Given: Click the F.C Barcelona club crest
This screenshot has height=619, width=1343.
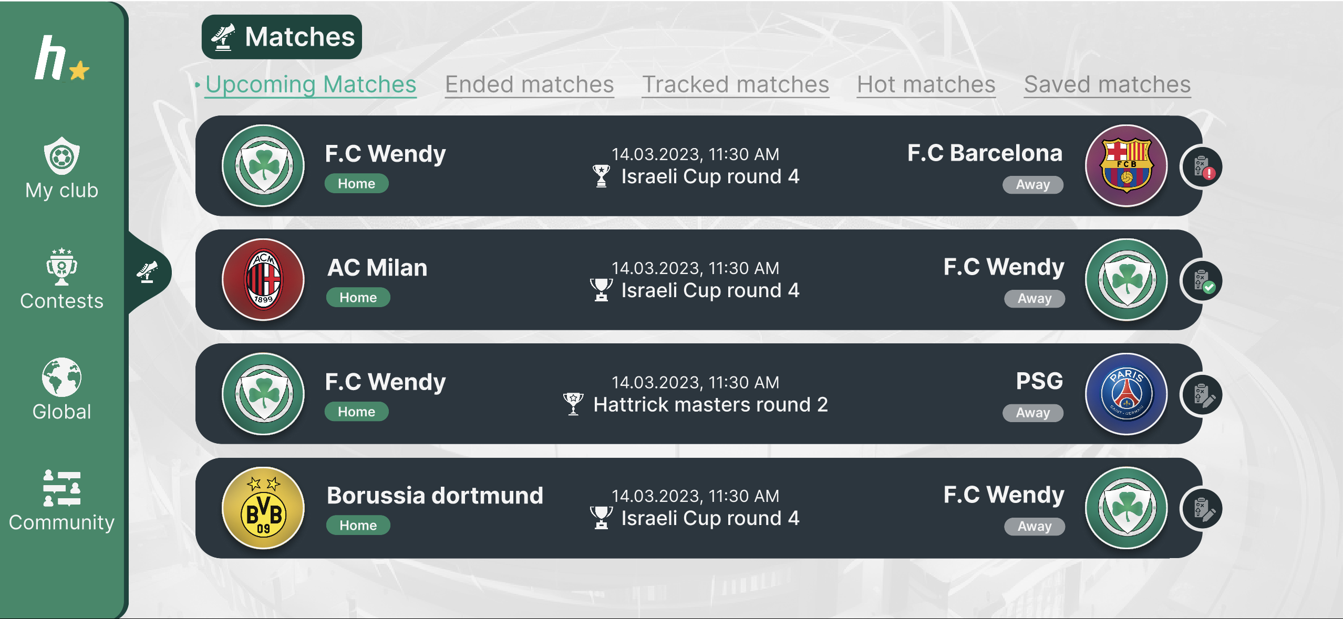Looking at the screenshot, I should click(1127, 166).
